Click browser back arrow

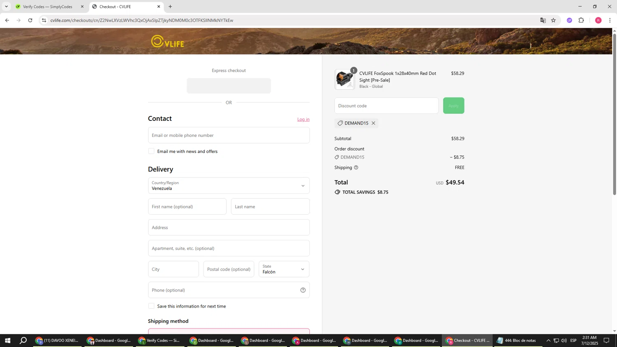[x=7, y=20]
